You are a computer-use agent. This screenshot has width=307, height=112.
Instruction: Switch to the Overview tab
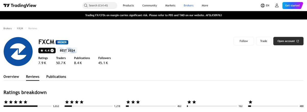coord(11,77)
